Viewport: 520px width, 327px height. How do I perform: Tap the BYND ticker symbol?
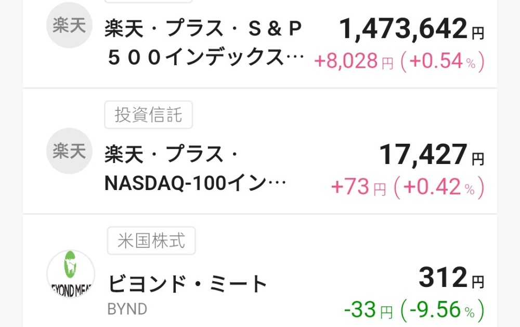point(127,309)
